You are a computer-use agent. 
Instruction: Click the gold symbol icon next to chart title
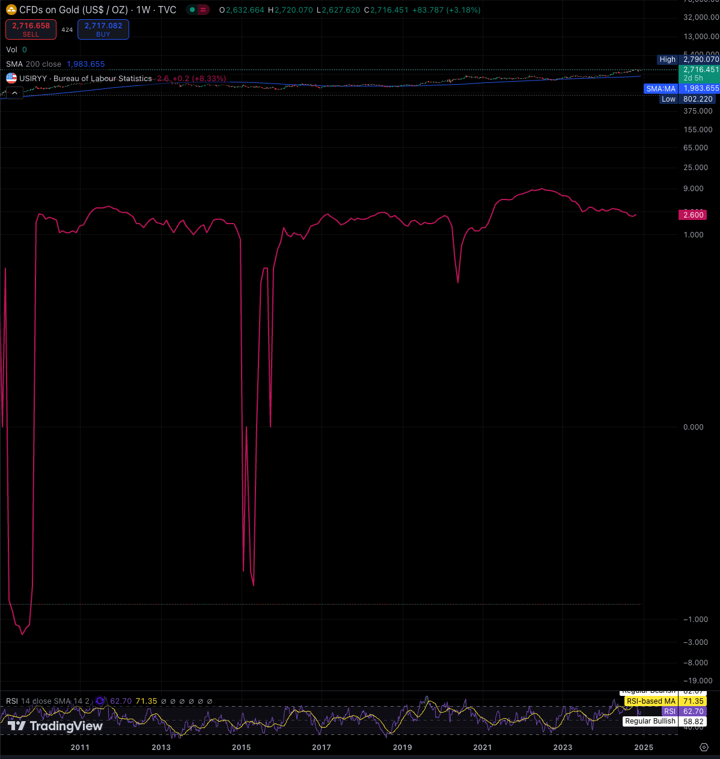click(x=11, y=9)
